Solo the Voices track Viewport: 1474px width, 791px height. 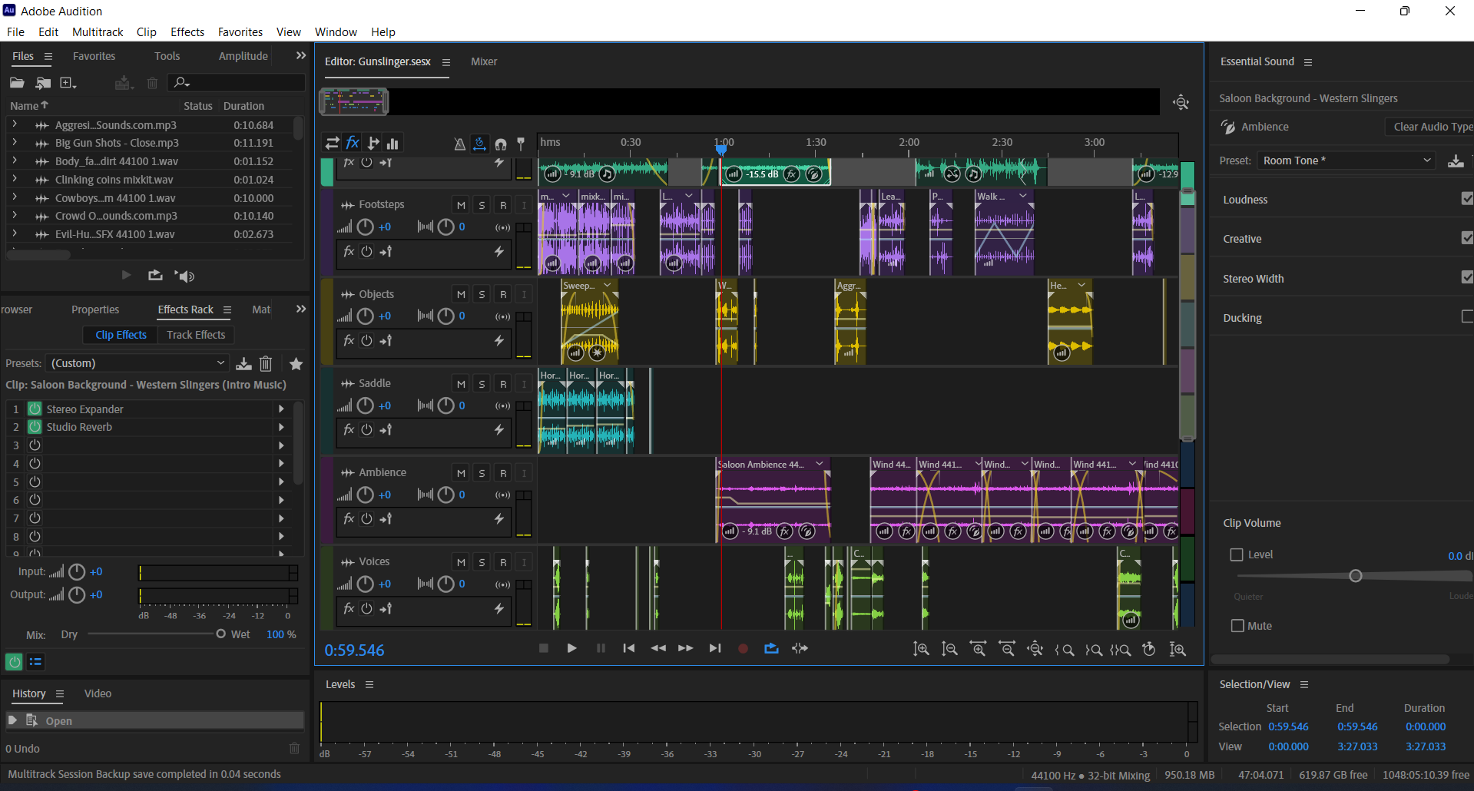point(482,562)
